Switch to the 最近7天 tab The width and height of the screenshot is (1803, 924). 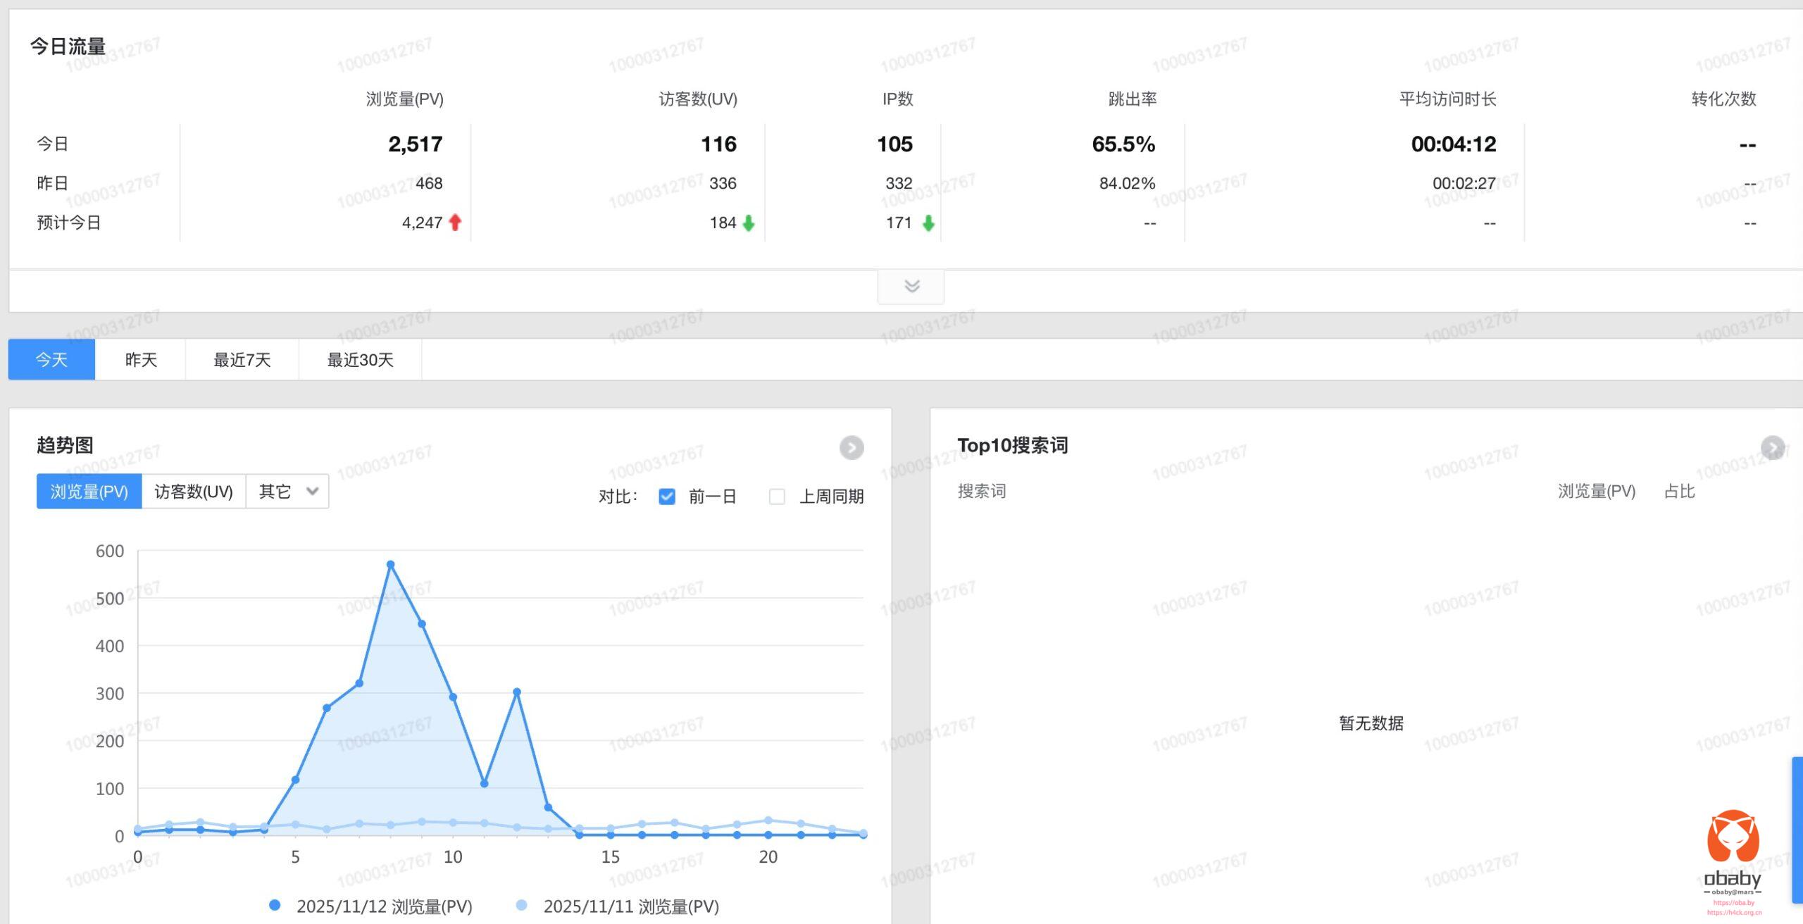point(242,360)
